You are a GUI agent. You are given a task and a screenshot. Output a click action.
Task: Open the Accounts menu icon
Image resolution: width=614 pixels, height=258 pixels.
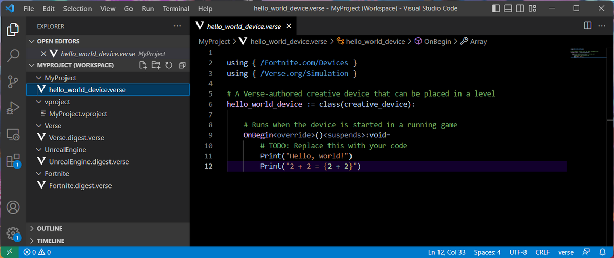(x=13, y=207)
